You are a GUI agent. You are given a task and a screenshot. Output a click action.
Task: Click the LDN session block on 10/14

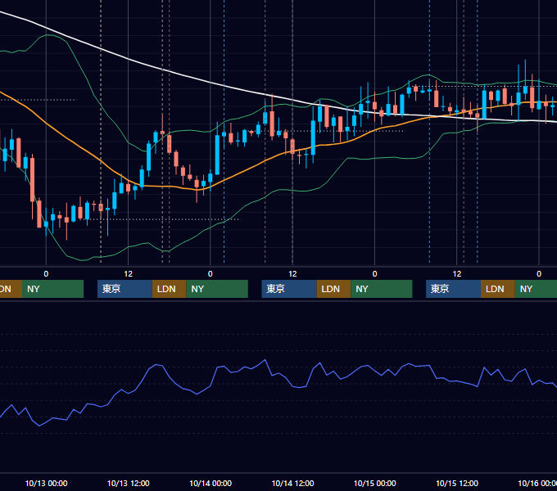pyautogui.click(x=333, y=289)
